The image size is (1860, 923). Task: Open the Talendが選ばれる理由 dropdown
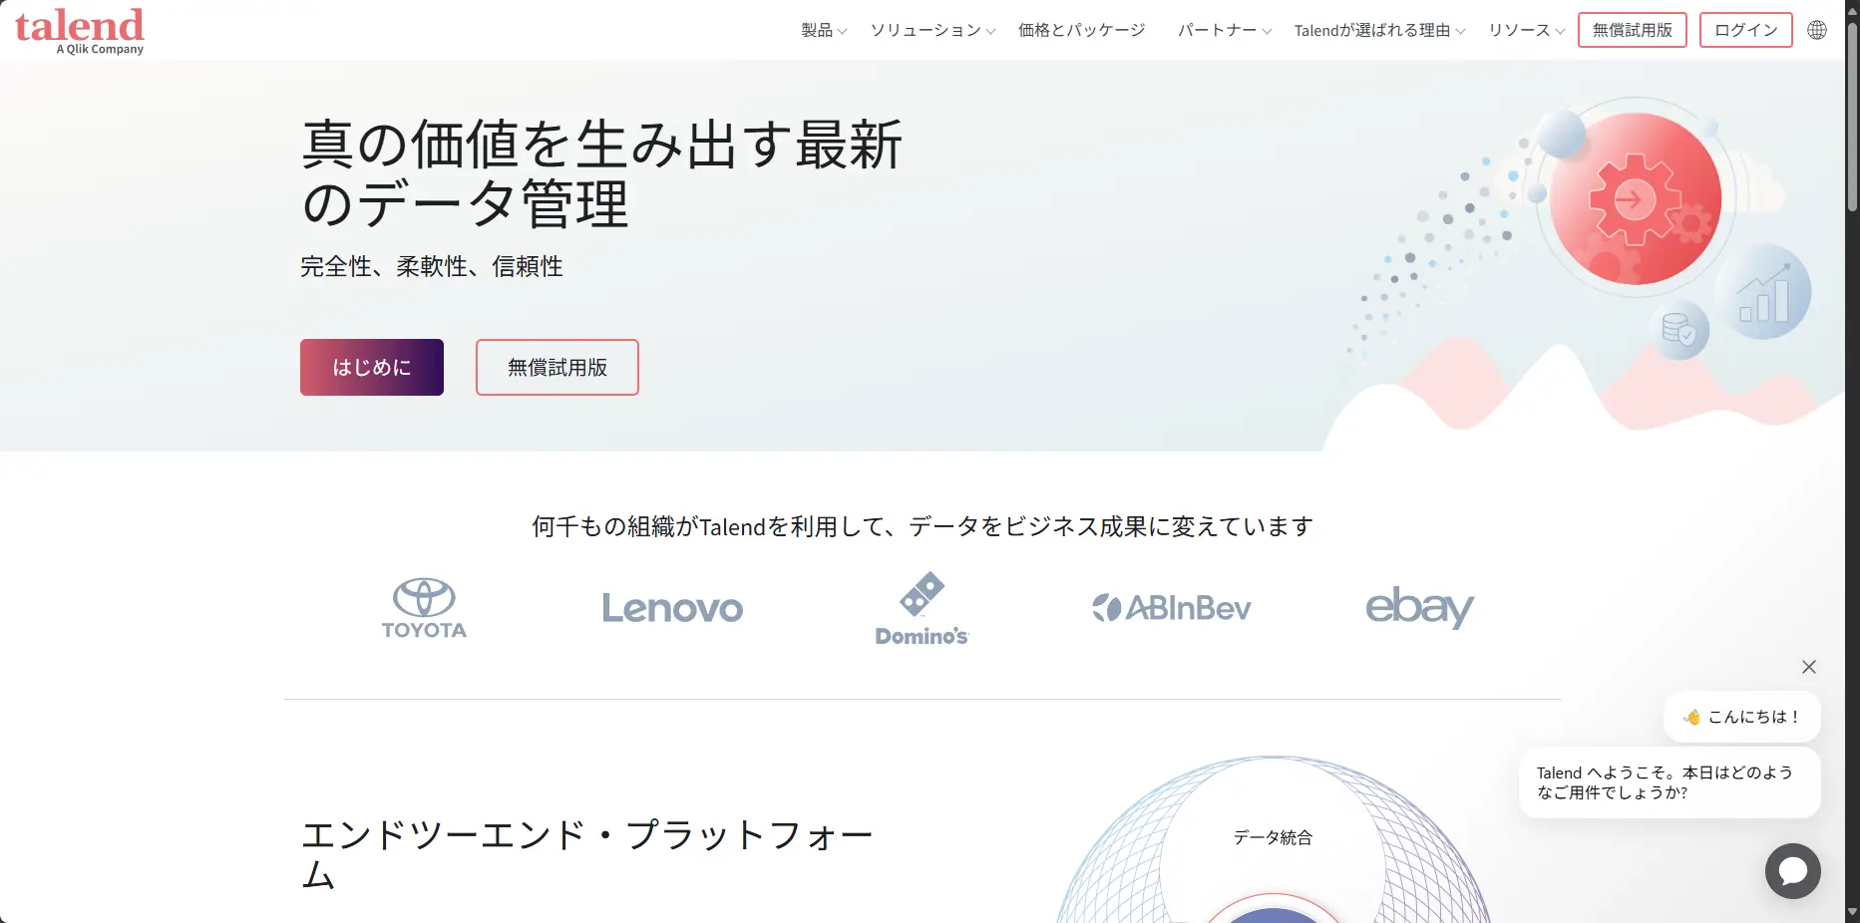pyautogui.click(x=1373, y=30)
